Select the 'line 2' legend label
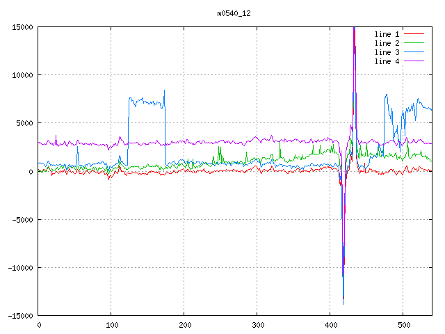Image resolution: width=445 pixels, height=334 pixels. (x=387, y=43)
